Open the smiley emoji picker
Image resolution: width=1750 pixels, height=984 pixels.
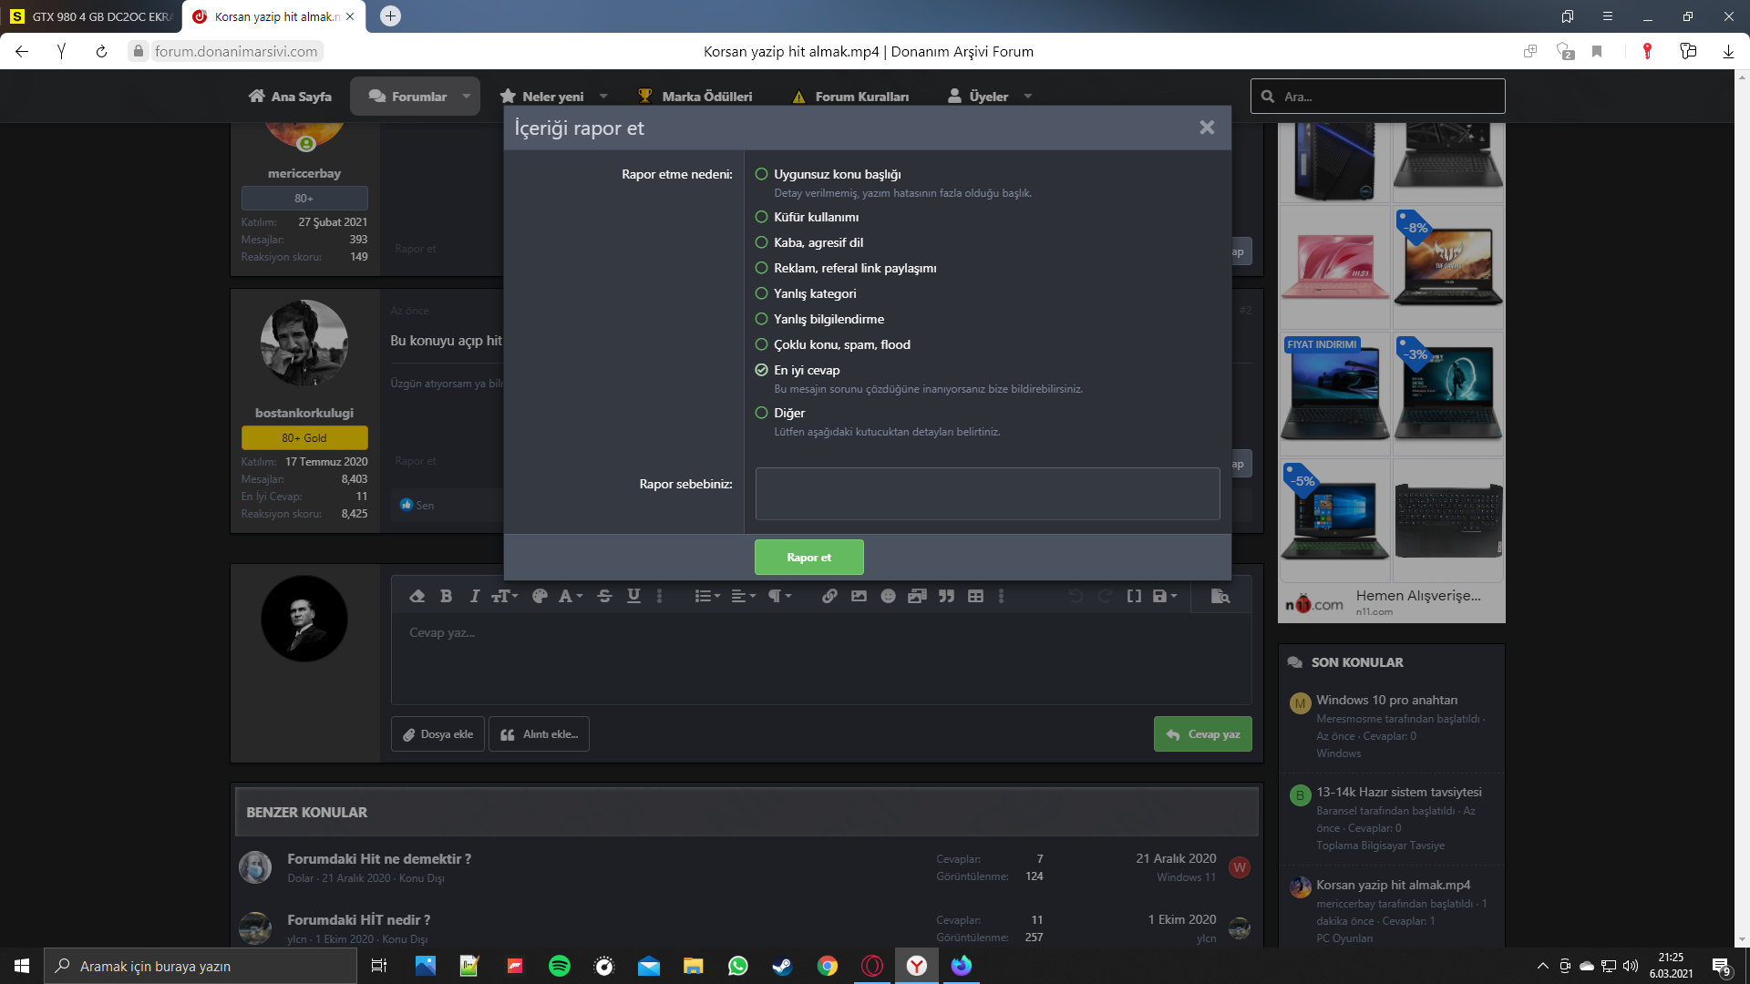tap(888, 596)
